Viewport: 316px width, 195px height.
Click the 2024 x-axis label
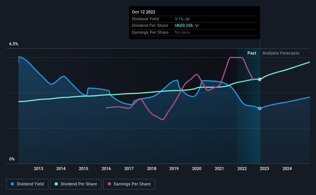(x=287, y=169)
